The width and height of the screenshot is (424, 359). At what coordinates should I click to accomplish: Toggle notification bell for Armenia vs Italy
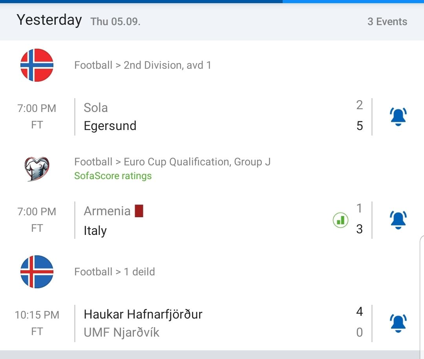tap(398, 220)
